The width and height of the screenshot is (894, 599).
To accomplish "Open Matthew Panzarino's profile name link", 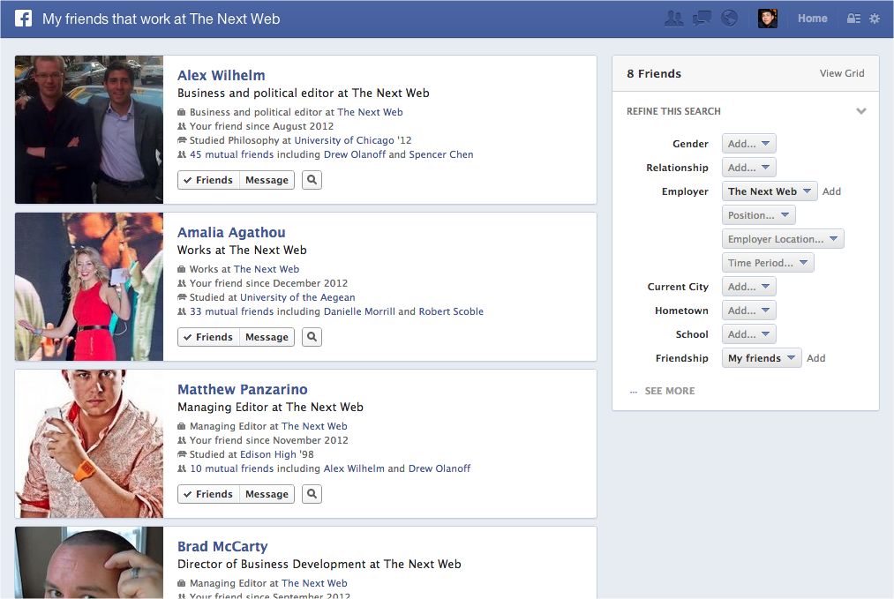I will coord(243,389).
